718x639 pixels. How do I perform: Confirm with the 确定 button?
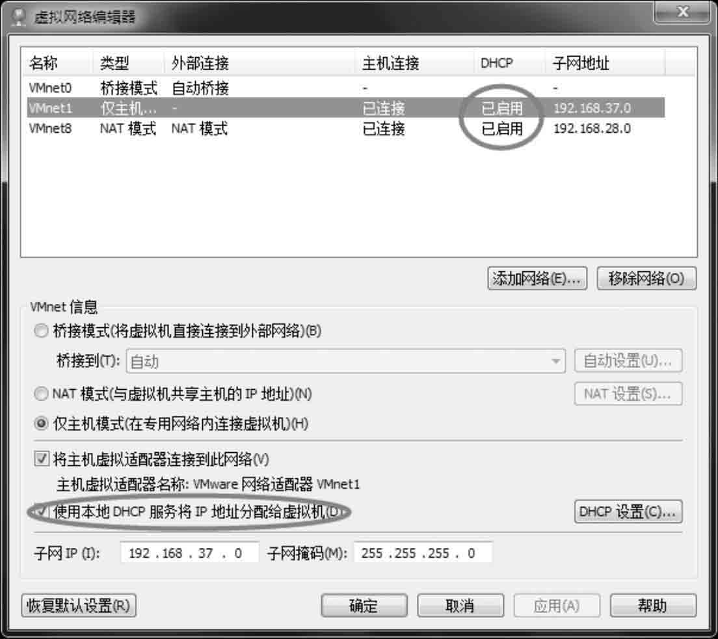point(364,606)
